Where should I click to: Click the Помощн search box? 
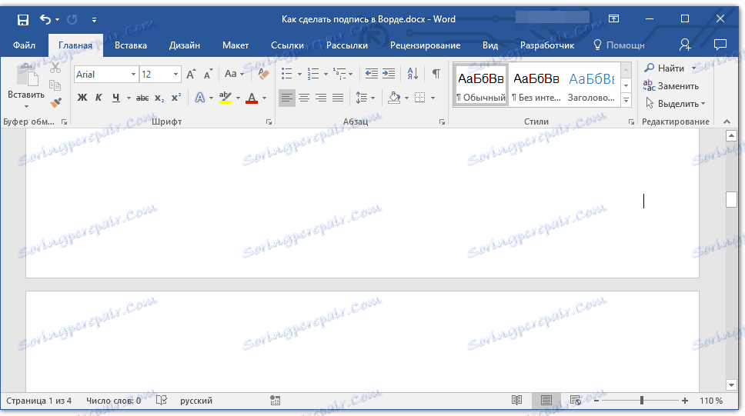619,45
